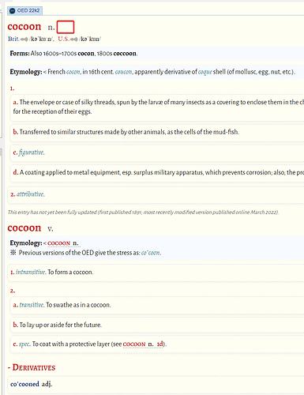This screenshot has height=395, width=304.
Task: Collapse the Derivatives section
Action: (x=32, y=367)
